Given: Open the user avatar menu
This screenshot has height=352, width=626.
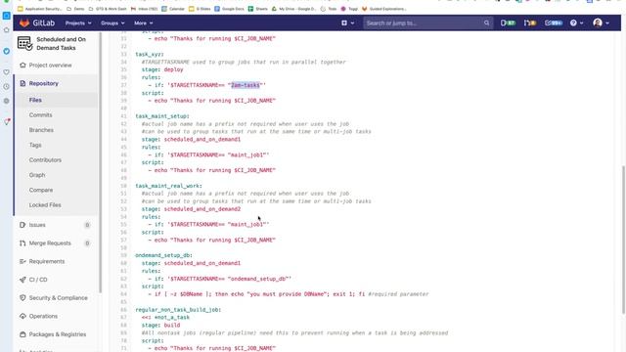Looking at the screenshot, I should [601, 23].
